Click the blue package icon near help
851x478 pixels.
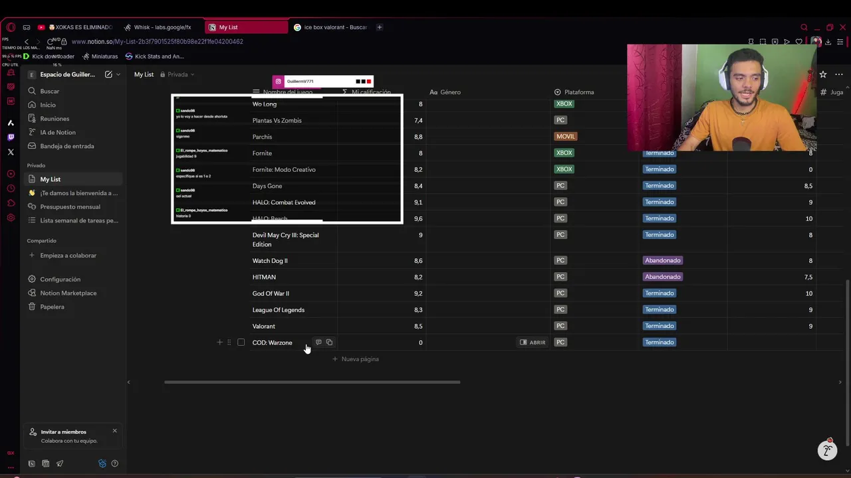point(102,463)
